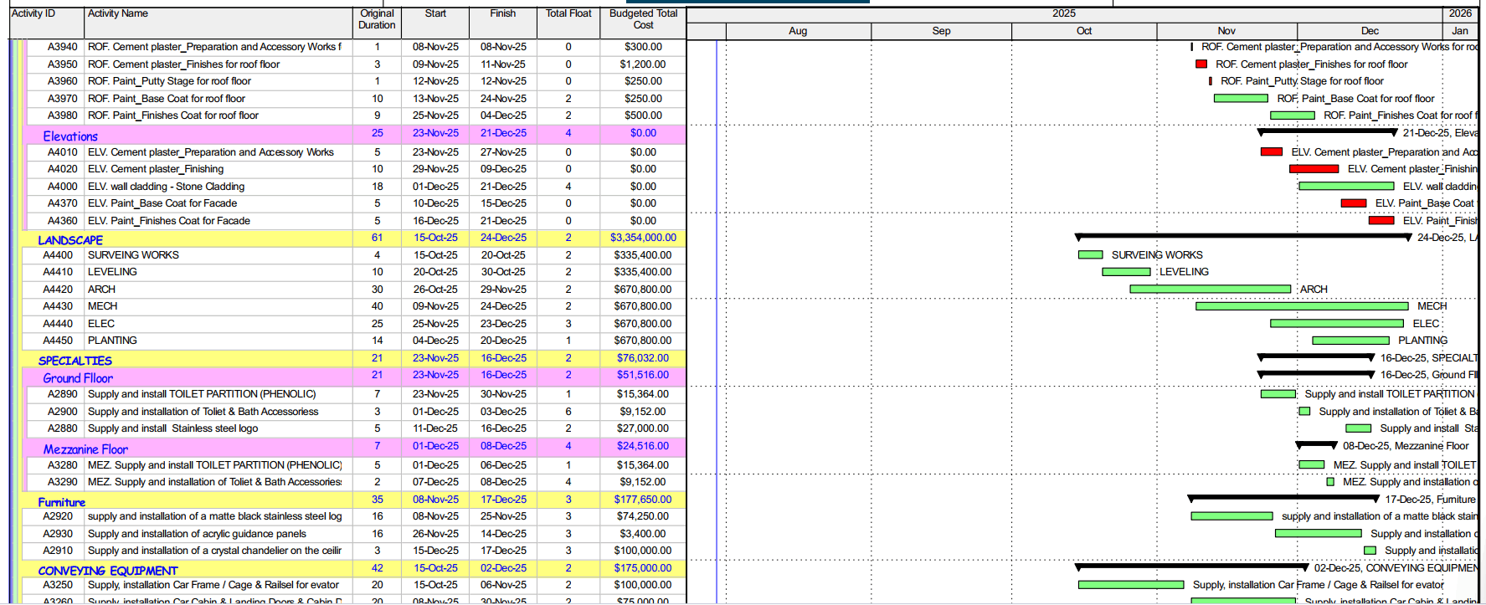This screenshot has height=605, width=1486.
Task: Collapse the Elevations WBS group band
Action: [x=70, y=136]
